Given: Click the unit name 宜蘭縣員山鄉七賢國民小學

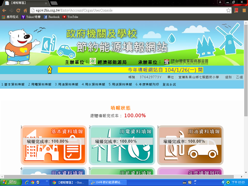Looking at the screenshot, I should coord(199,77).
